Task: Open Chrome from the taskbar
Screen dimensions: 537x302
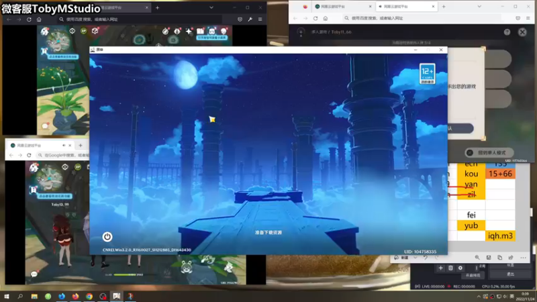Action: pyautogui.click(x=89, y=296)
